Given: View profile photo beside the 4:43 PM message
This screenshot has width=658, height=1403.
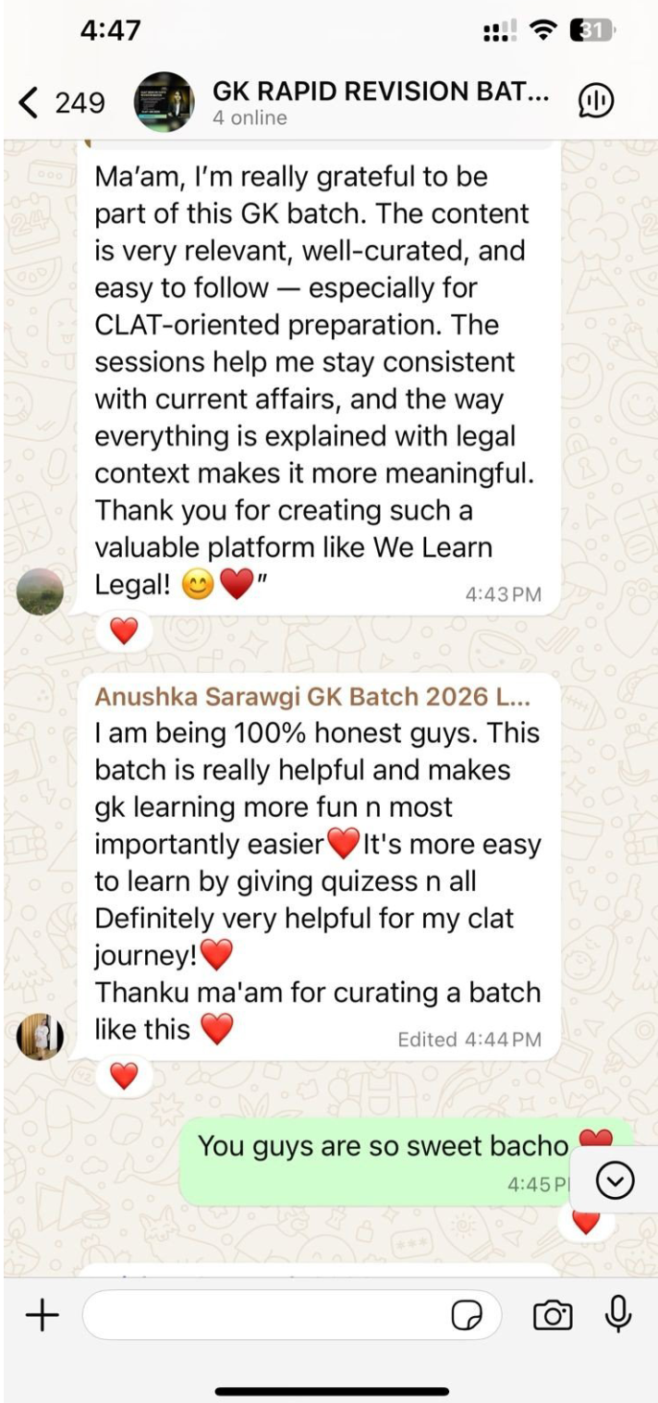Looking at the screenshot, I should [x=41, y=592].
